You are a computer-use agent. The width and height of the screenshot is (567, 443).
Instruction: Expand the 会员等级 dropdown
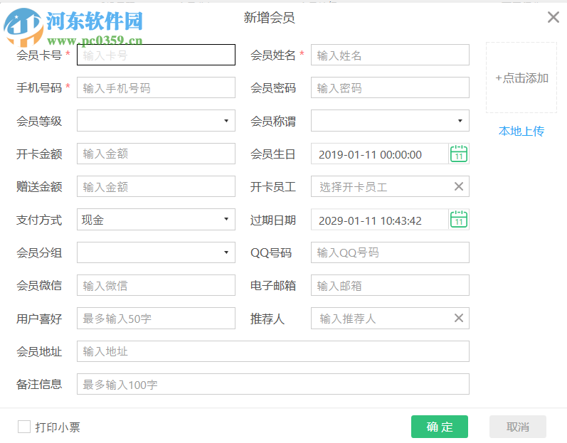click(x=156, y=121)
